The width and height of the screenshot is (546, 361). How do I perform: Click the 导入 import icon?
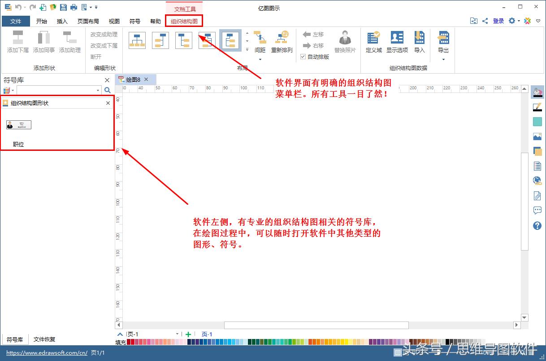420,37
